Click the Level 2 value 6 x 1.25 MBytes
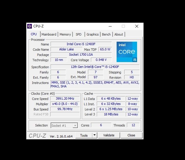 pos(111,109)
